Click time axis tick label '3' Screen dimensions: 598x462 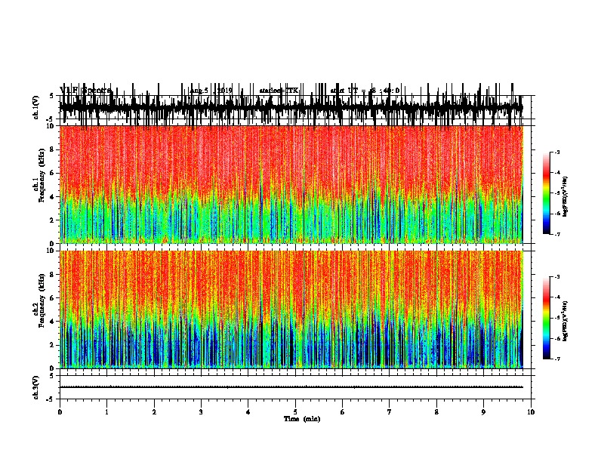pos(201,412)
